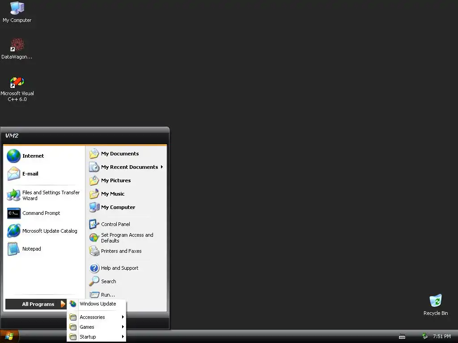Open Set Program Access and Defaults
The width and height of the screenshot is (458, 343).
pos(126,238)
